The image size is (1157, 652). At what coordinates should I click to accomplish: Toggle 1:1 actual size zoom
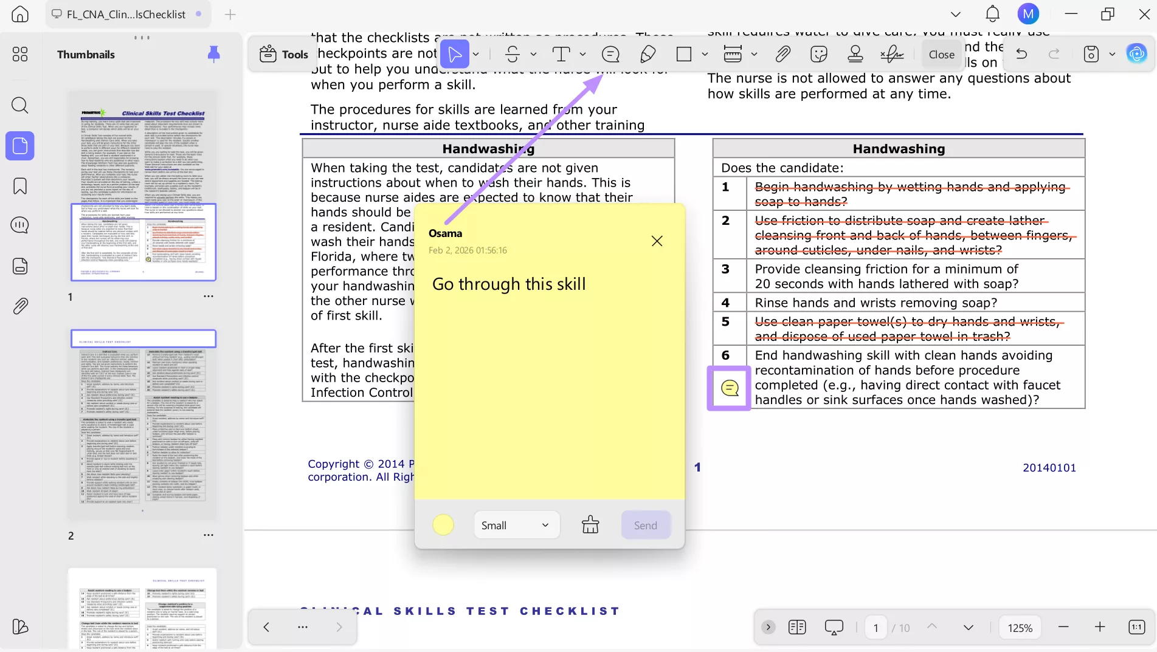pos(1135,626)
